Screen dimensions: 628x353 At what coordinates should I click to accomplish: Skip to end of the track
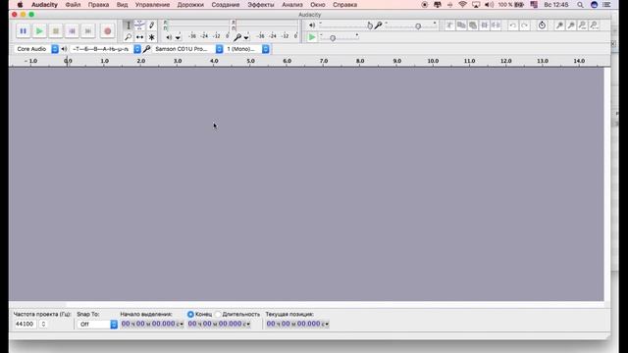88,30
